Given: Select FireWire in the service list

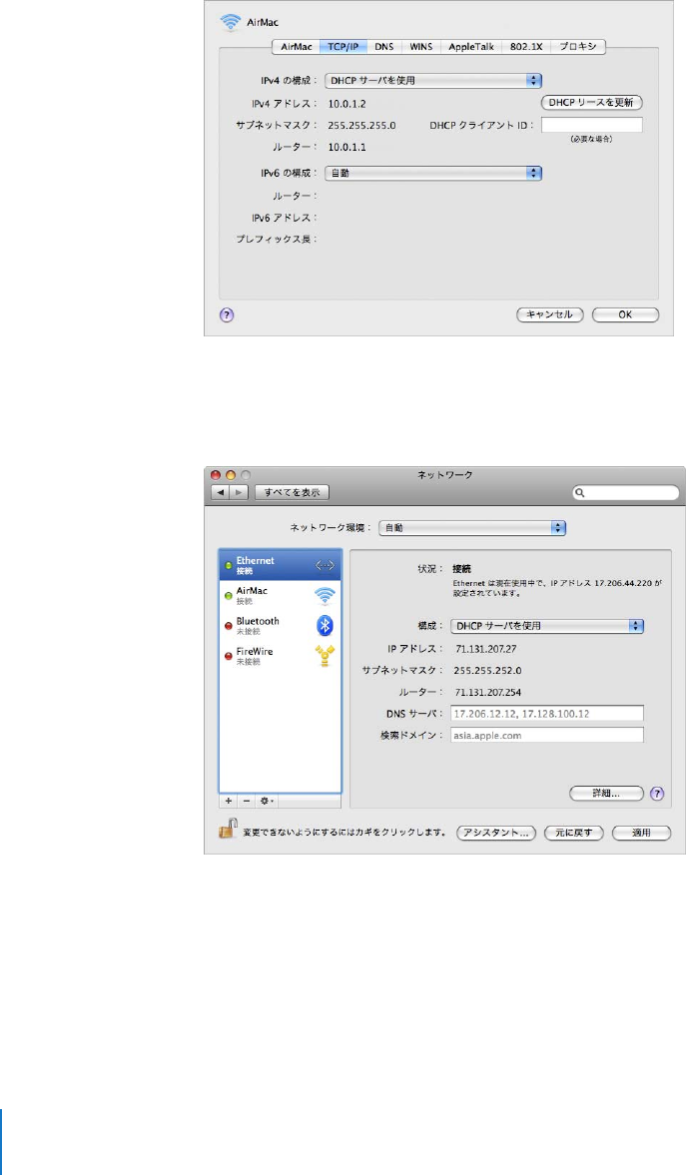Looking at the screenshot, I should (x=280, y=657).
